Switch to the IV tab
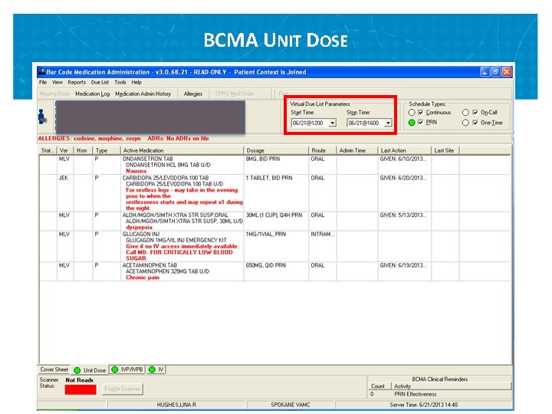 tap(156, 370)
